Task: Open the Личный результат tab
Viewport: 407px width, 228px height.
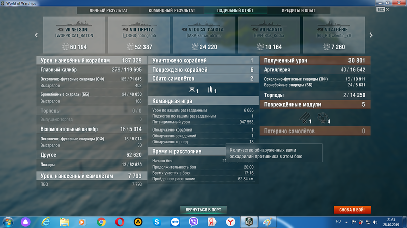Action: (x=108, y=10)
